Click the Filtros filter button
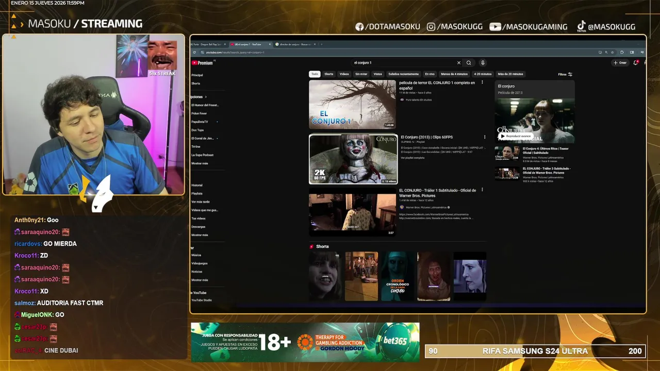The height and width of the screenshot is (371, 660). [565, 74]
